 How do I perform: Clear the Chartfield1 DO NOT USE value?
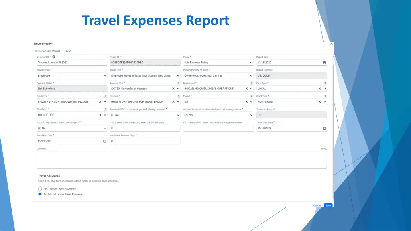(x=100, y=115)
